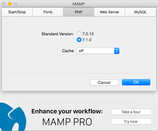Select the PHP tab
This screenshot has height=131, width=158.
[79, 12]
